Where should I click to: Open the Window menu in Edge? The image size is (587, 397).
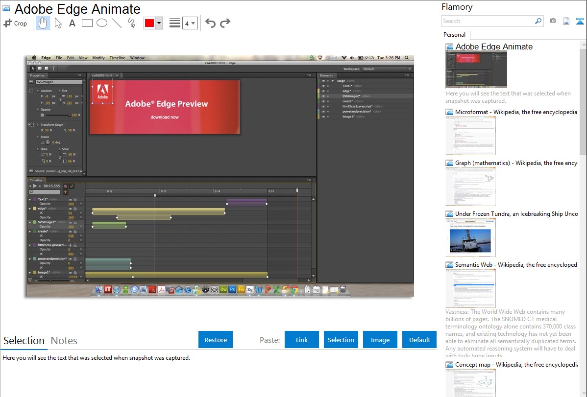tap(137, 58)
